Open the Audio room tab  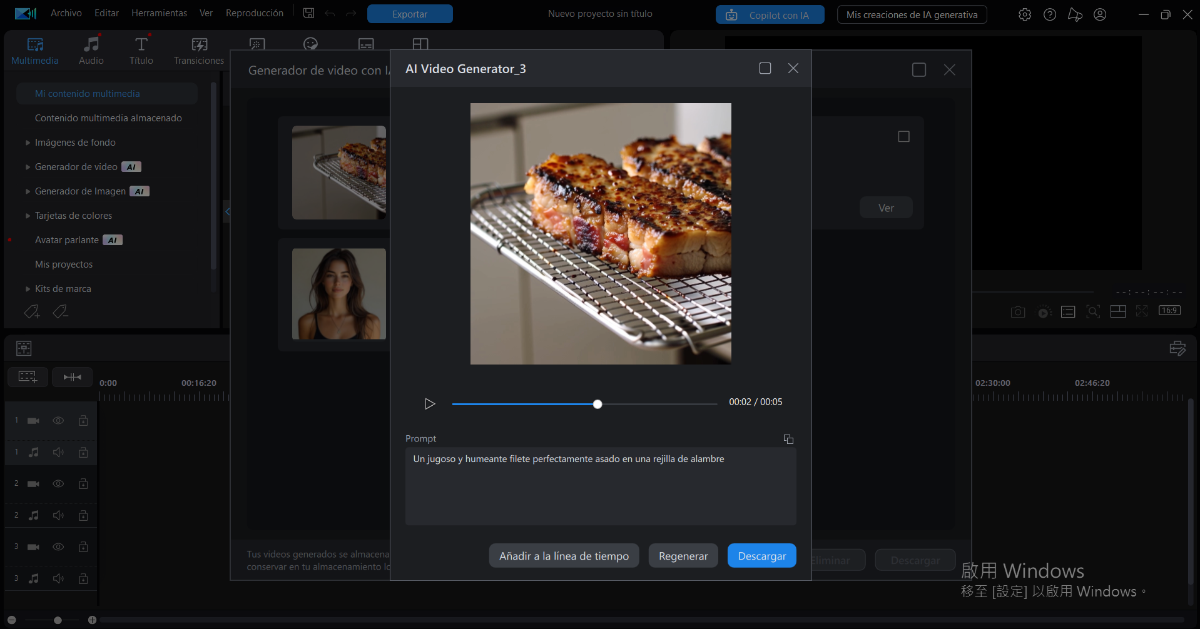pos(91,51)
